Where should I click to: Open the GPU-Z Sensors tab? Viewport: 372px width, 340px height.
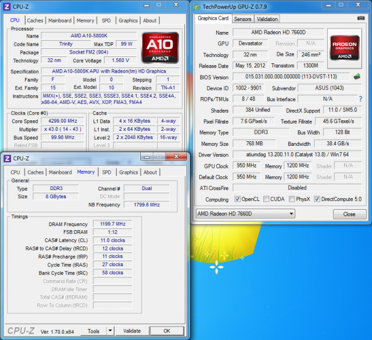tap(242, 19)
